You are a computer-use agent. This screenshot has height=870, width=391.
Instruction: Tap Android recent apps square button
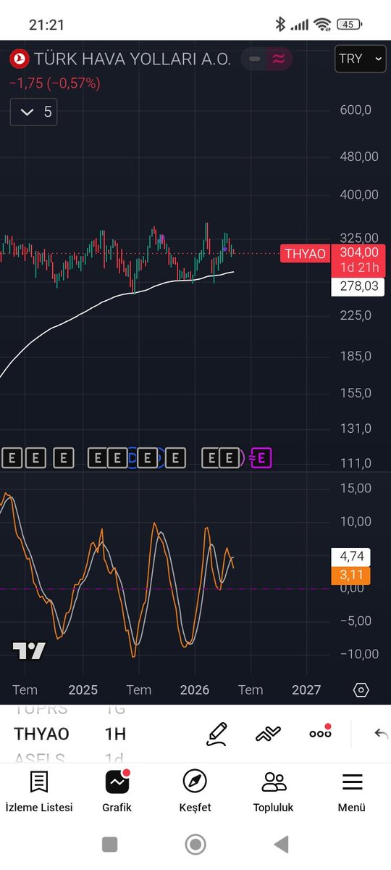coord(109,844)
